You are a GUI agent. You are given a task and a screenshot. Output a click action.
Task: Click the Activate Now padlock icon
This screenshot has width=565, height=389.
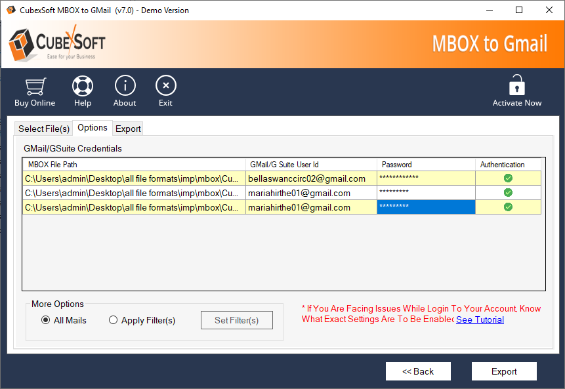point(517,86)
